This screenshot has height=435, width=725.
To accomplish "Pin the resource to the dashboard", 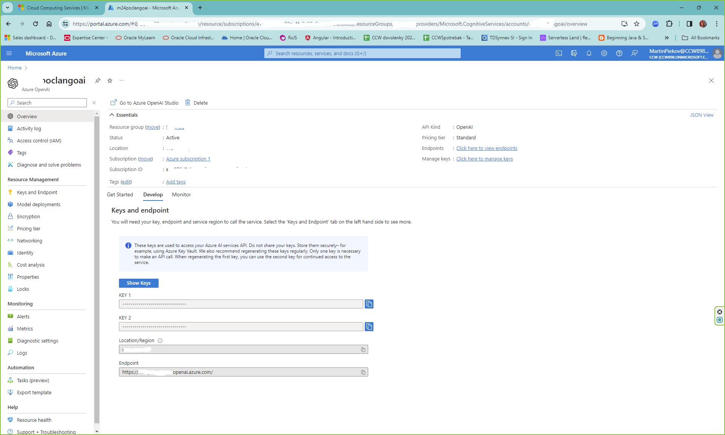I will pos(98,80).
